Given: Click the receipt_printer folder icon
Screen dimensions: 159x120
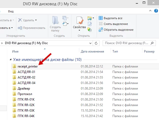Looking at the screenshot, I should (x=14, y=66).
